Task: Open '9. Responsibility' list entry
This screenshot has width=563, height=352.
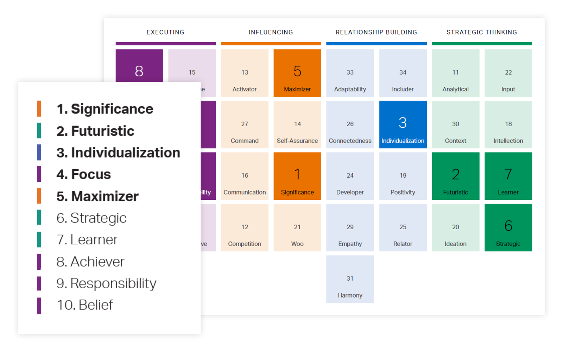Action: click(106, 283)
